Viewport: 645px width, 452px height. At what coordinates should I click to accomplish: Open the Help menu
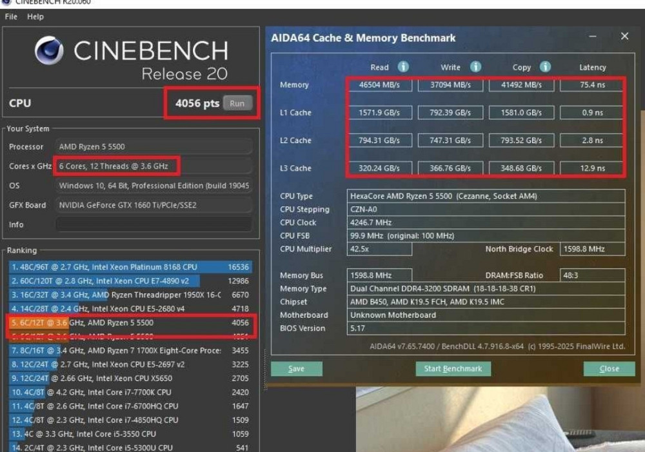click(35, 17)
